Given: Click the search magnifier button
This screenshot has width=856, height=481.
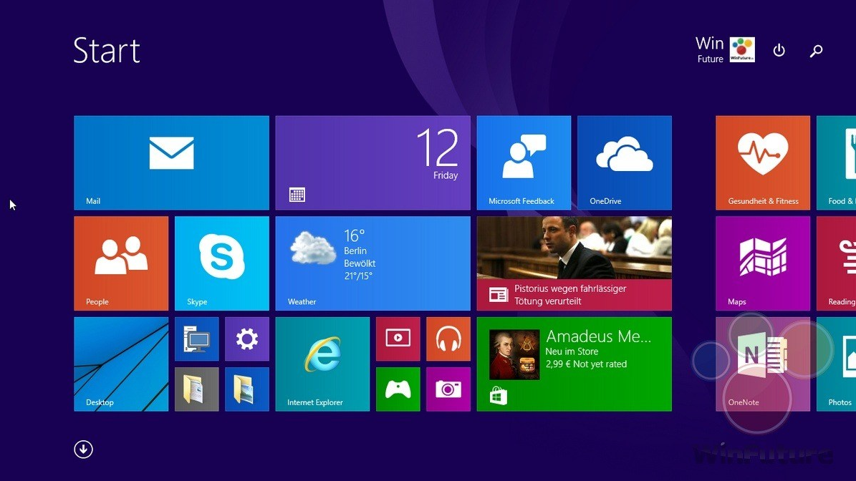Looking at the screenshot, I should point(816,51).
